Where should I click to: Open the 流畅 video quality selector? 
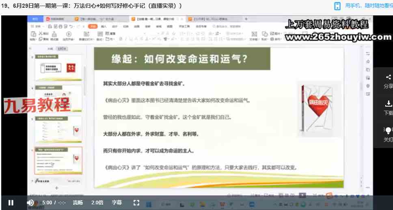pyautogui.click(x=78, y=202)
